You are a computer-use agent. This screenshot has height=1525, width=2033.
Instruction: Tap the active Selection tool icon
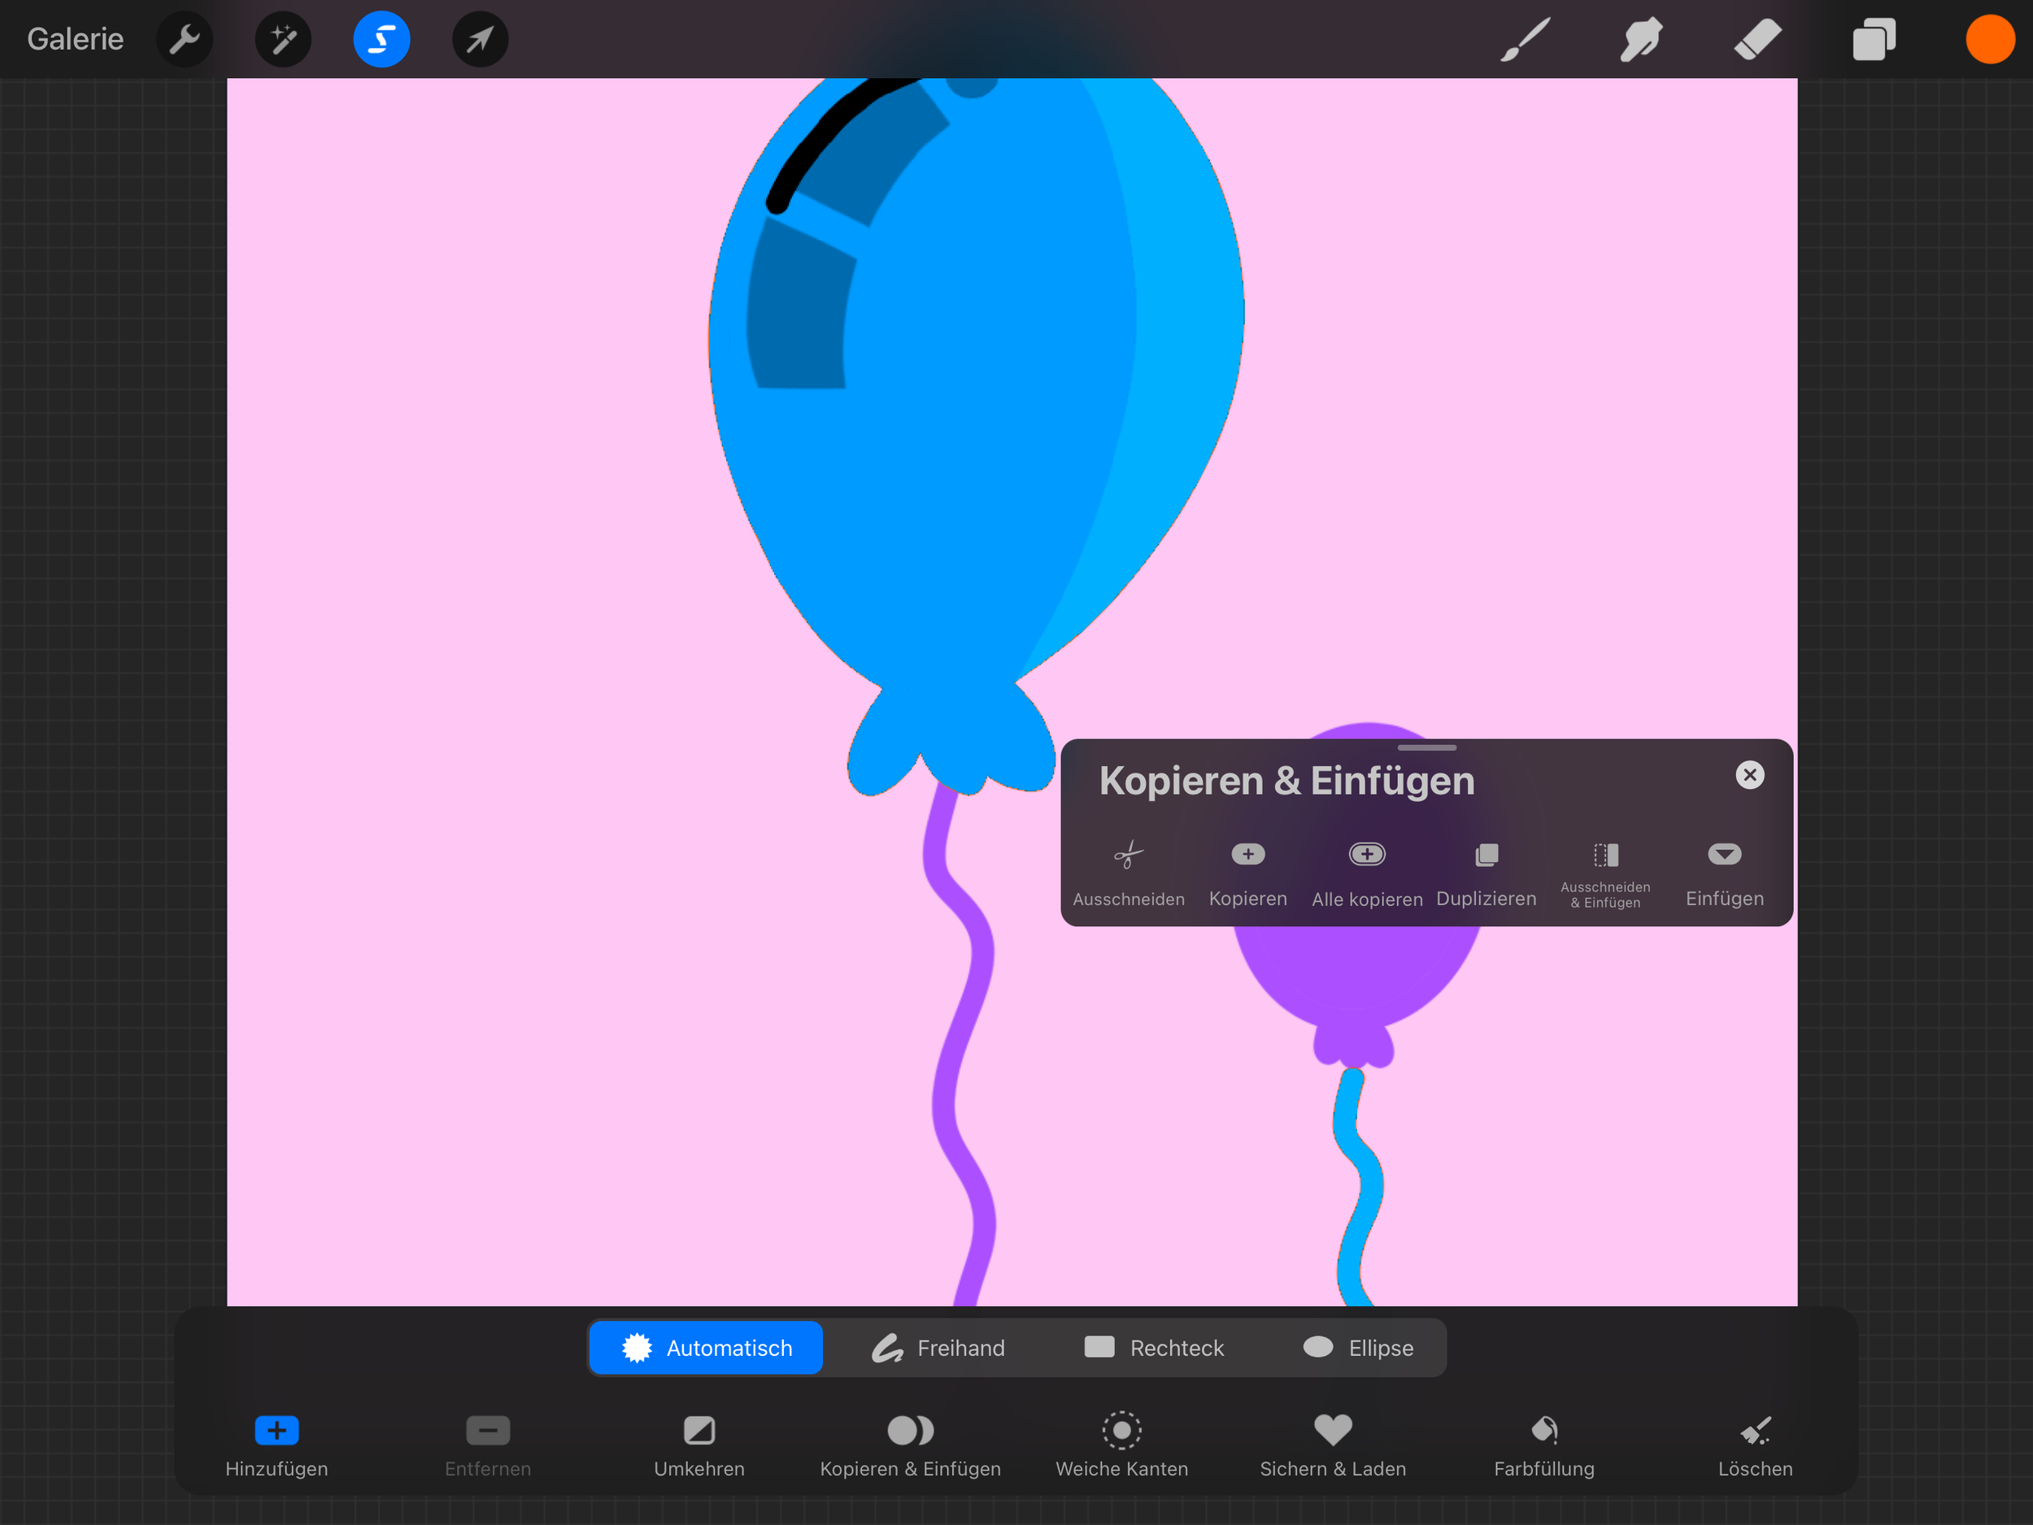click(x=381, y=38)
